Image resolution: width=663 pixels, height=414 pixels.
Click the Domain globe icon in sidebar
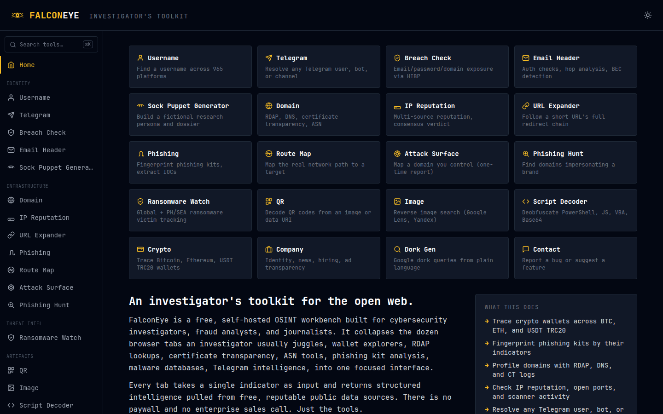tap(11, 200)
